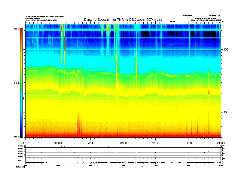Click the -155.00 color scale label
The height and width of the screenshot is (184, 238).
coord(17,137)
